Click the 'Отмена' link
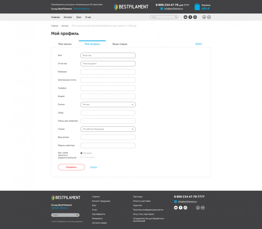The height and width of the screenshot is (229, 262). pyautogui.click(x=93, y=167)
